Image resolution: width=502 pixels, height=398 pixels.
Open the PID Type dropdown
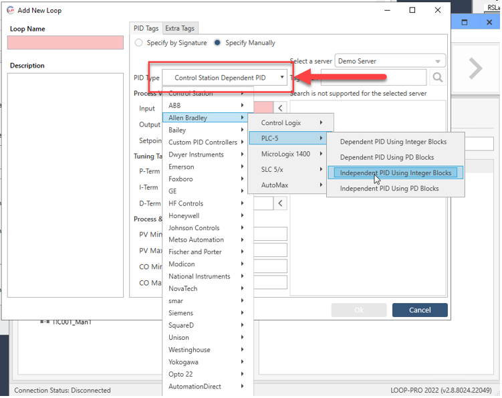225,78
